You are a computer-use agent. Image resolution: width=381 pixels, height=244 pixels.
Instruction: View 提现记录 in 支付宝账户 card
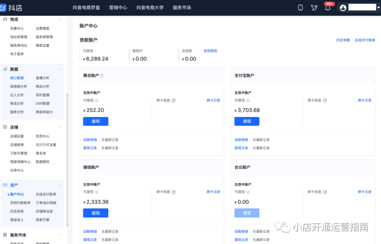click(241, 148)
